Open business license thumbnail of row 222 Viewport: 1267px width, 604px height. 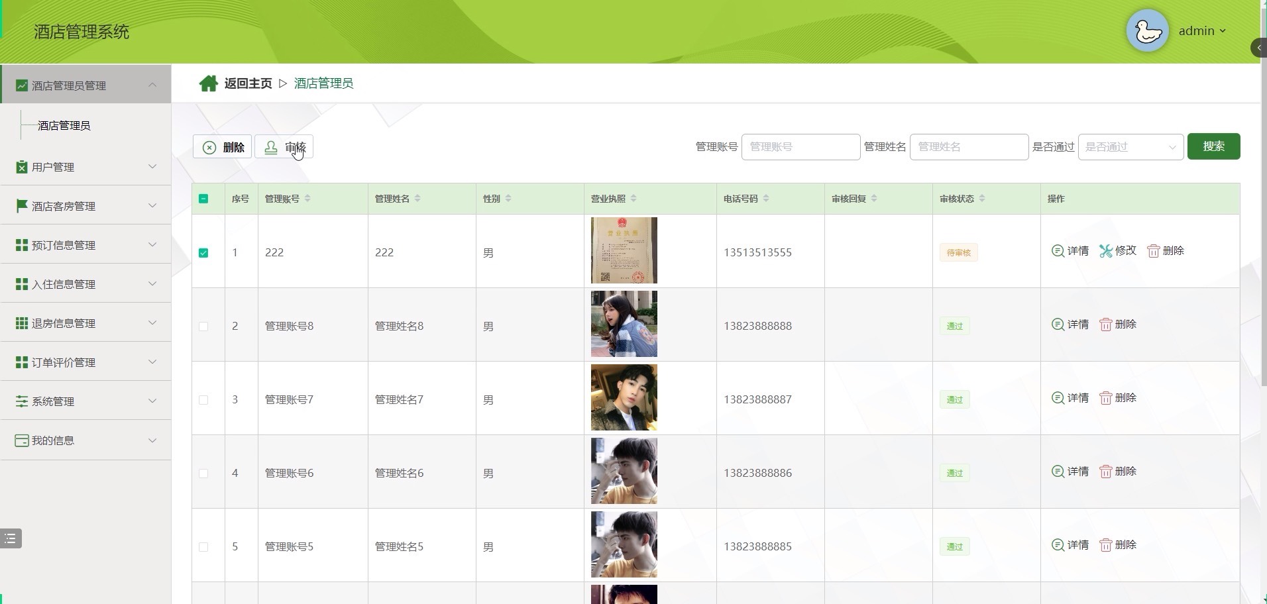(624, 250)
